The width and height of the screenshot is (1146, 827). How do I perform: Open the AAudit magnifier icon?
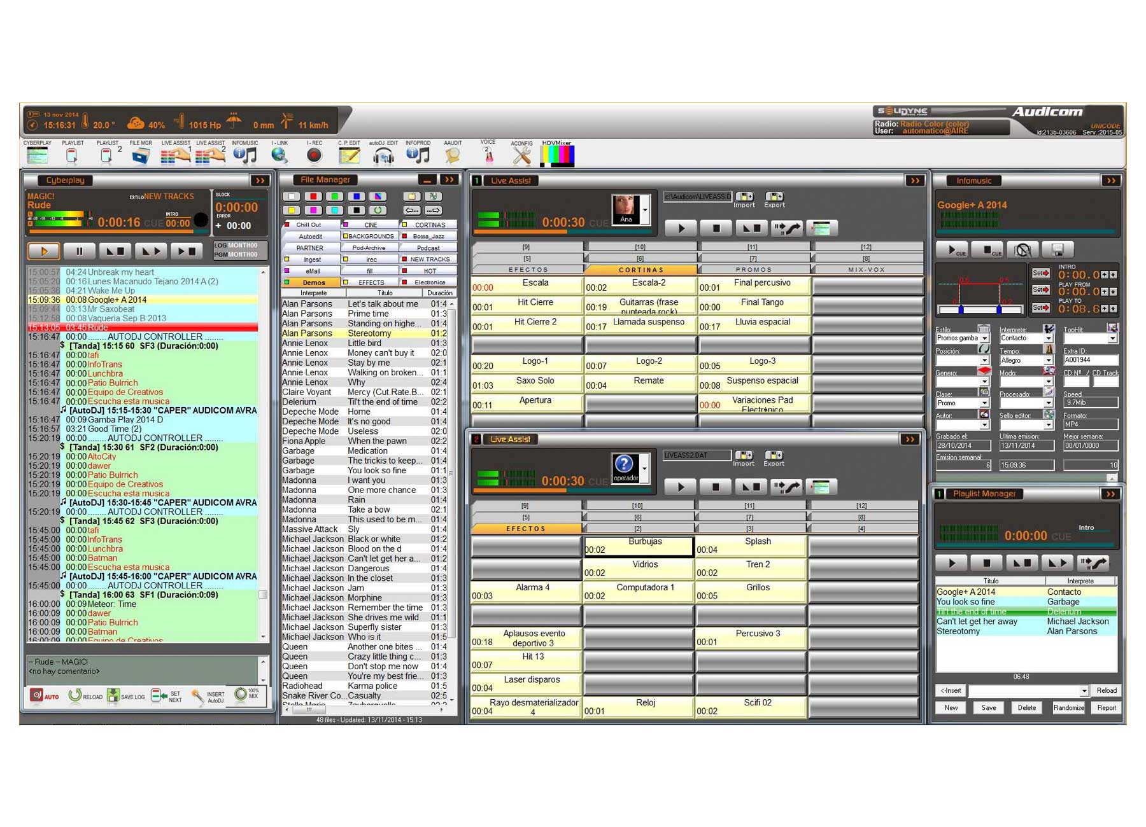[453, 155]
